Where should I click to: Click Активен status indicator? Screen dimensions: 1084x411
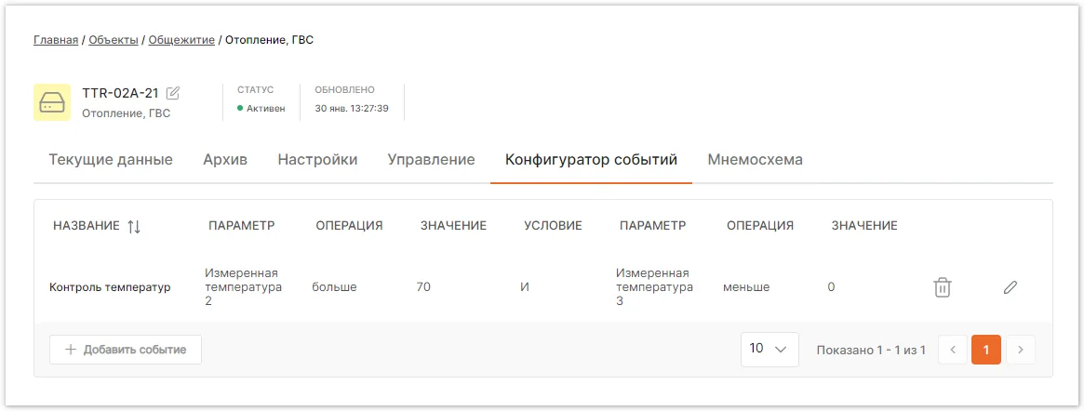click(x=261, y=109)
